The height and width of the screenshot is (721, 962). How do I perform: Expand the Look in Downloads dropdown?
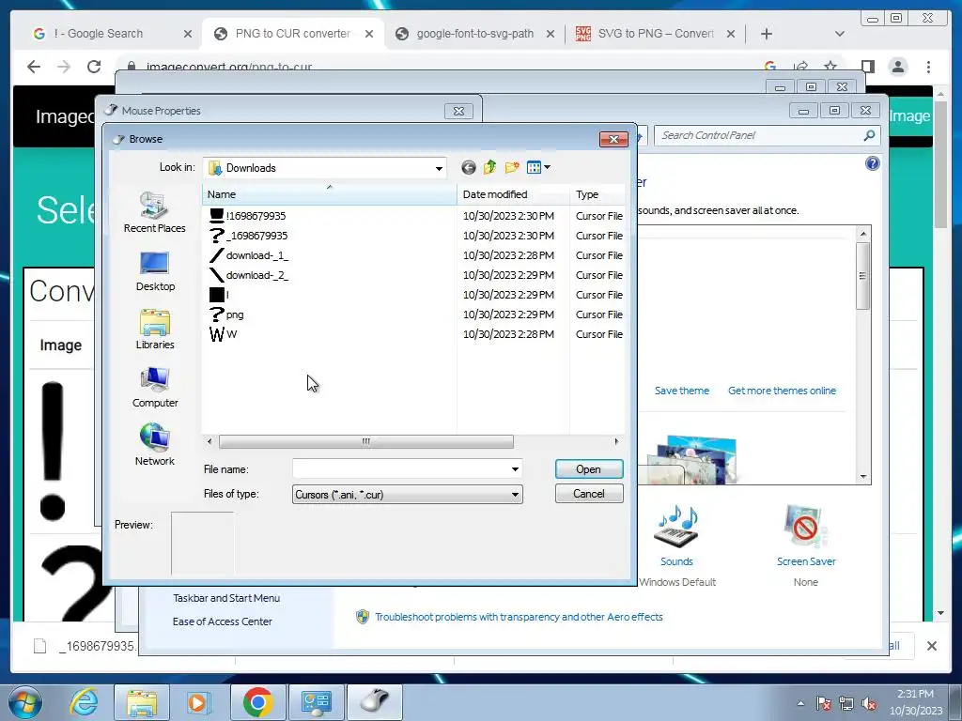439,168
